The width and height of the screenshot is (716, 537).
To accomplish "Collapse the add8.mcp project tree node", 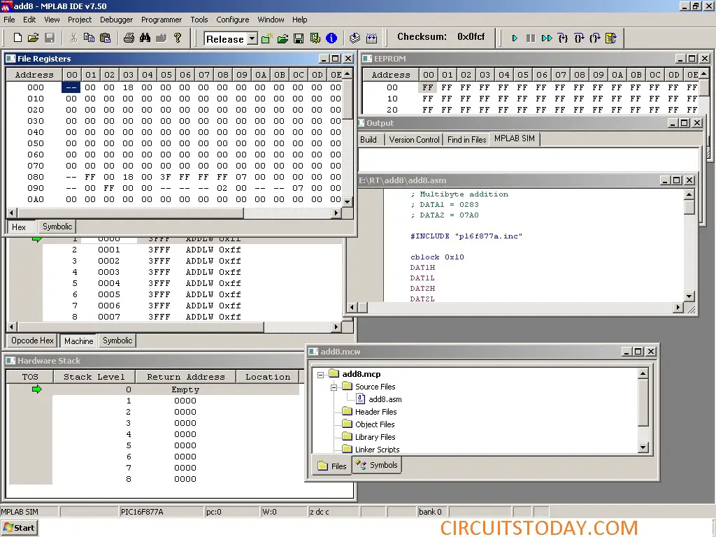I will (320, 375).
